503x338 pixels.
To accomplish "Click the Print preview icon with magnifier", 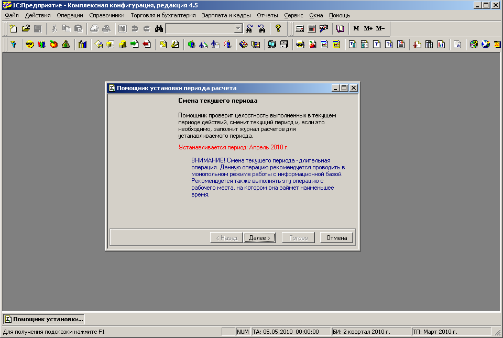I will click(x=106, y=28).
